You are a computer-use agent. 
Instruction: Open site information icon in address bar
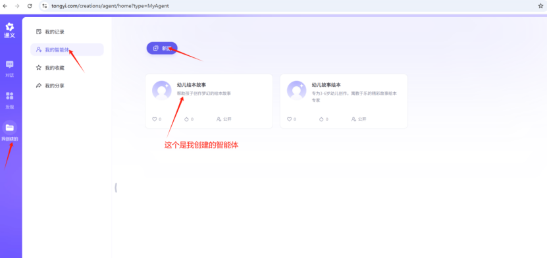point(44,6)
